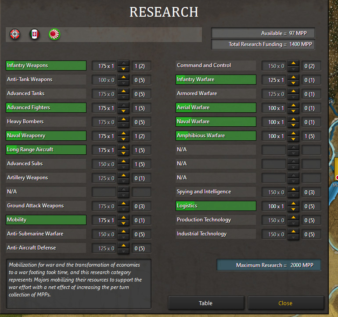338x317 pixels.
Task: Select the Italy flag icon
Action: (35, 34)
